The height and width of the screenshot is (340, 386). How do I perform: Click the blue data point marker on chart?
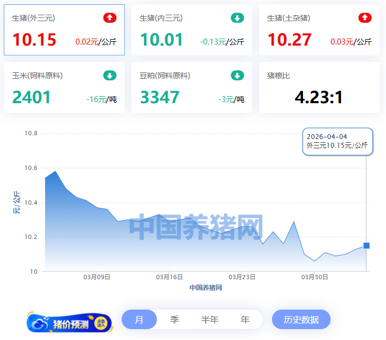tap(366, 245)
